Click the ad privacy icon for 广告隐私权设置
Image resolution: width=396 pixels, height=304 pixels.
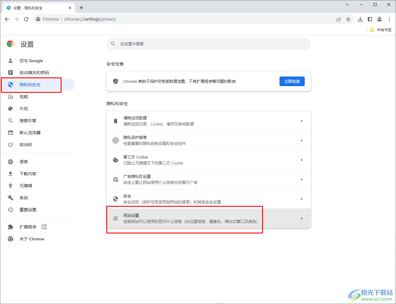[x=116, y=179]
